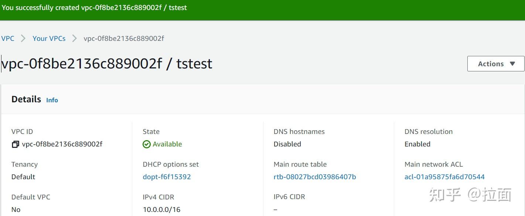Click the Info icon next to Details

point(52,100)
